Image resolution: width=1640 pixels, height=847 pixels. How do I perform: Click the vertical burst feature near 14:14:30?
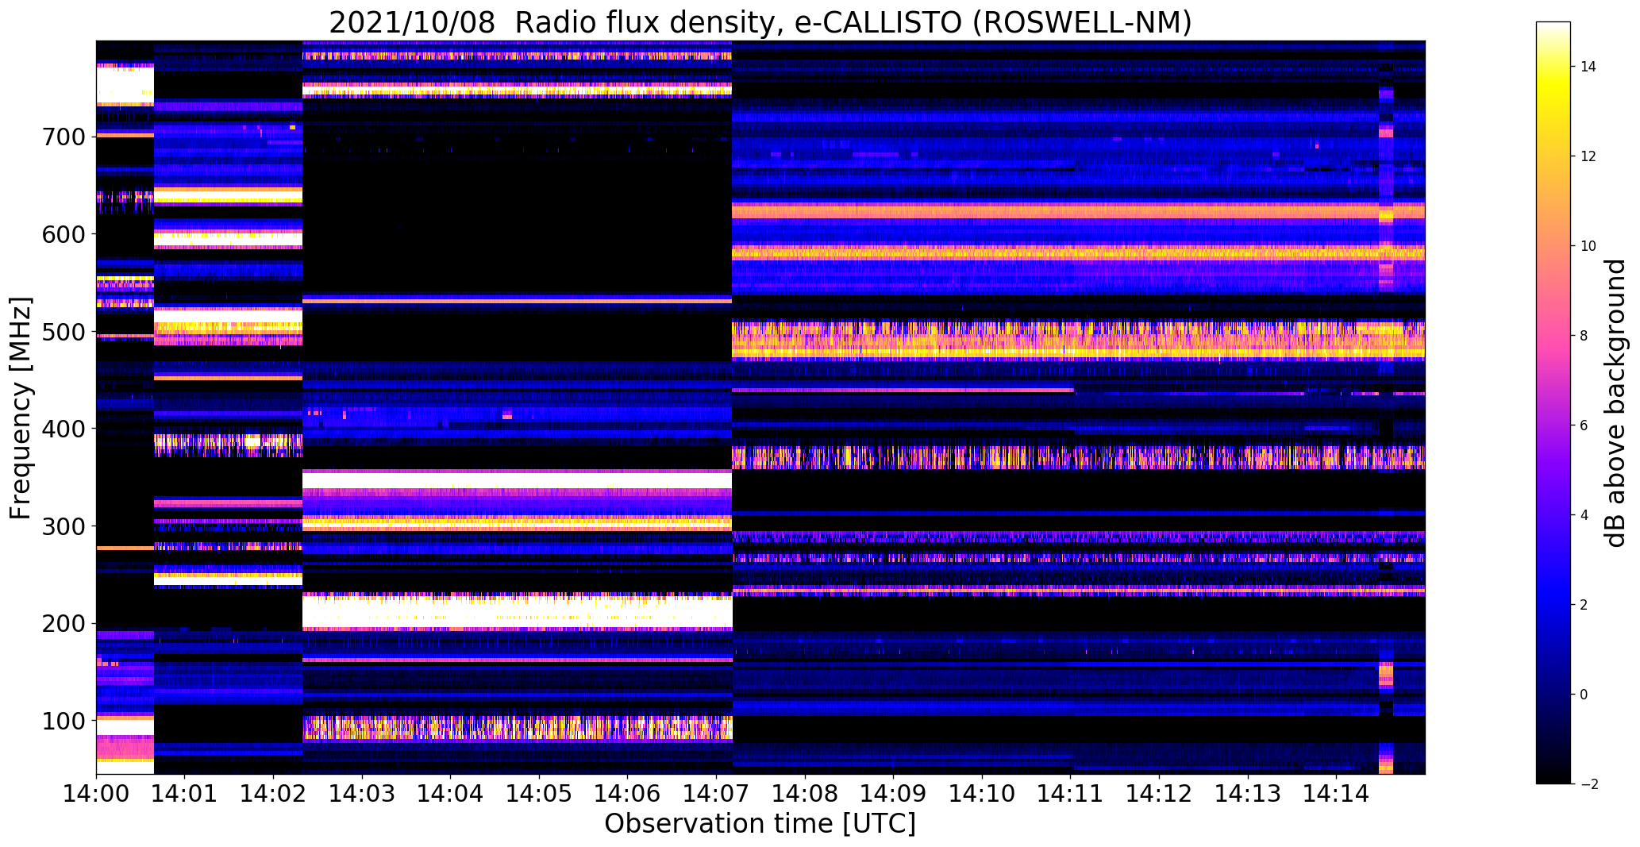click(1386, 407)
